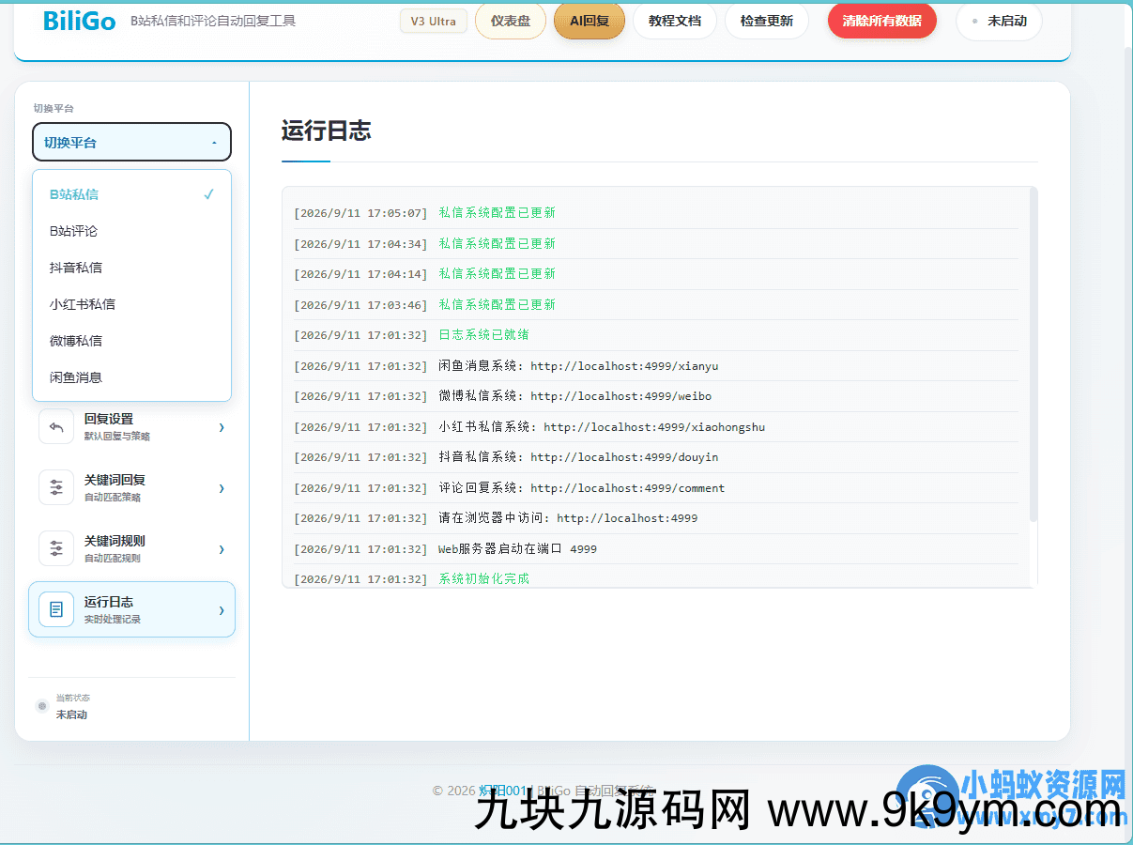This screenshot has height=845, width=1133.
Task: Choose 闲鱼消息 in the platform list
Action: coord(131,377)
